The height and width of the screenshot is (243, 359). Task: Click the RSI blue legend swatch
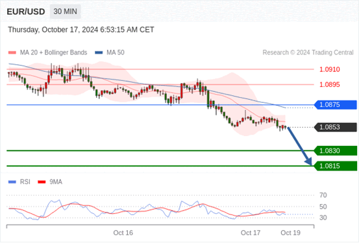click(x=12, y=182)
